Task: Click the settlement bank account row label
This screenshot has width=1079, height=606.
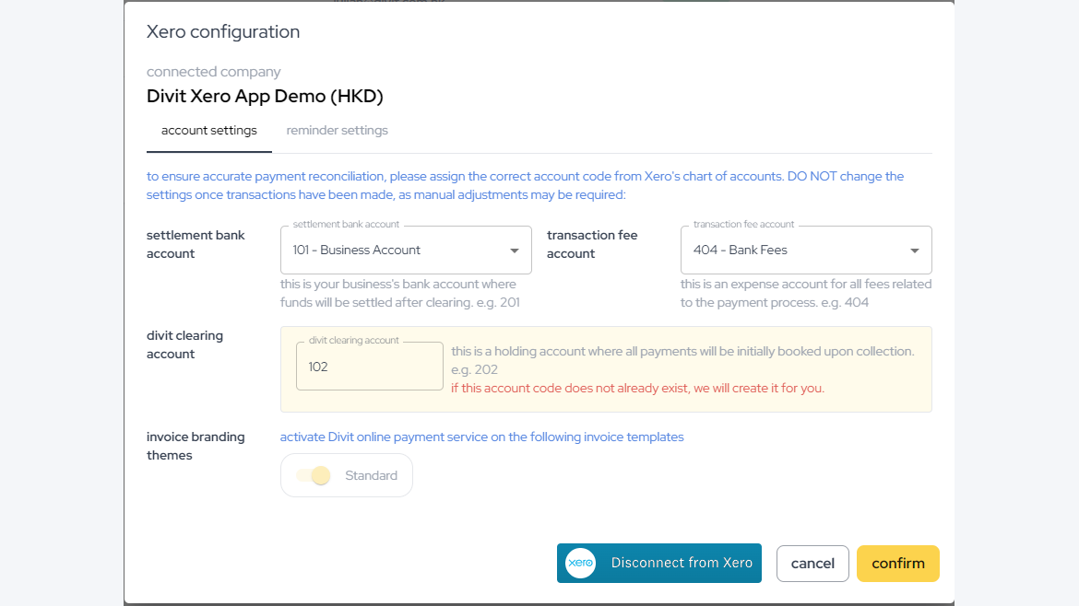Action: point(196,244)
